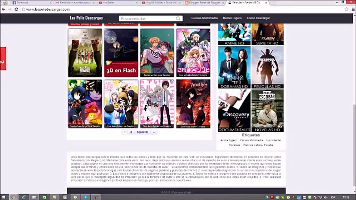Open Chrome from the taskbar
This screenshot has width=356, height=200.
[x=13, y=197]
